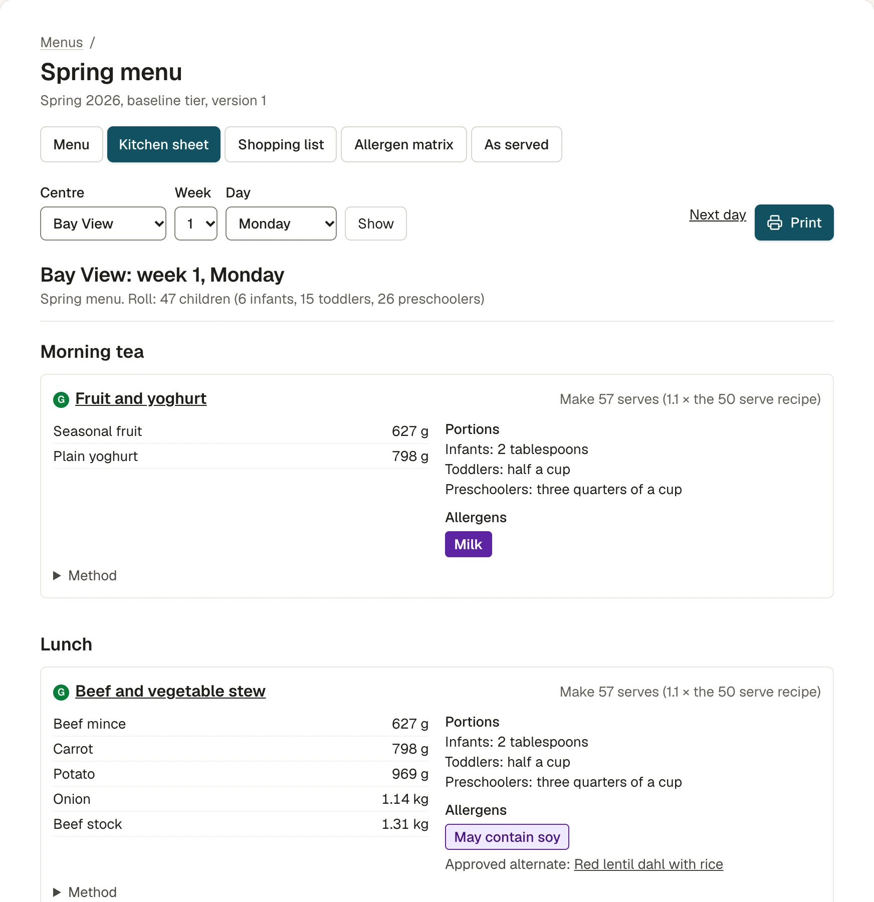Click the purple Milk allergen tag
Screen dimensions: 874x902
(x=469, y=544)
